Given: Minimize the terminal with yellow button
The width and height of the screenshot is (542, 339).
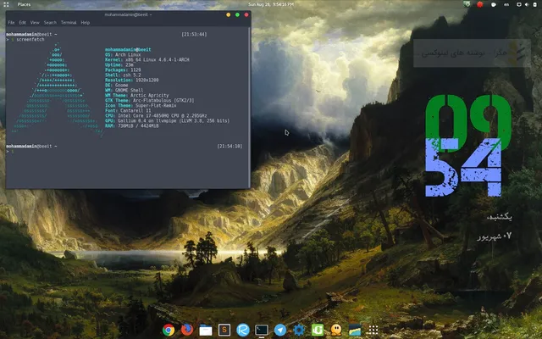Looking at the screenshot, I should [228, 14].
